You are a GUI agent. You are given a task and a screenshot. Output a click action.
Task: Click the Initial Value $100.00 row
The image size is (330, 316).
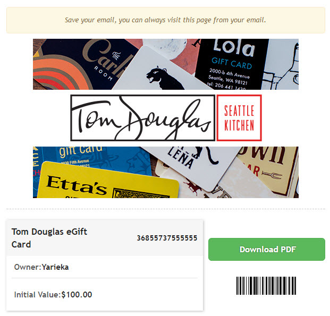[105, 295]
